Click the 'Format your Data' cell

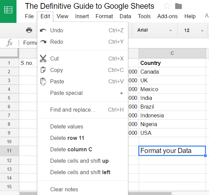pyautogui.click(x=172, y=151)
